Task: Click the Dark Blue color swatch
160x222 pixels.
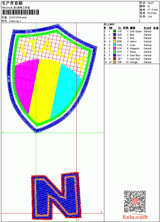Action: (115, 55)
